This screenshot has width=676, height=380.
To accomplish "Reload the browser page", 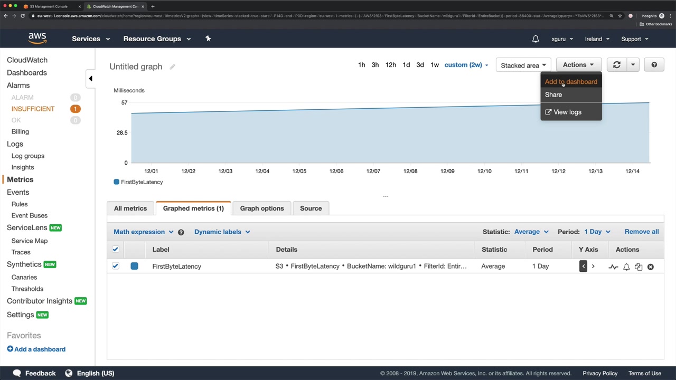I will click(x=23, y=16).
